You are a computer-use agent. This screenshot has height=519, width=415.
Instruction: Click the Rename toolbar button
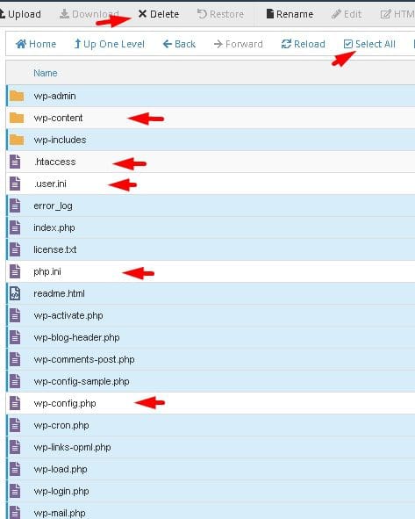coord(290,14)
